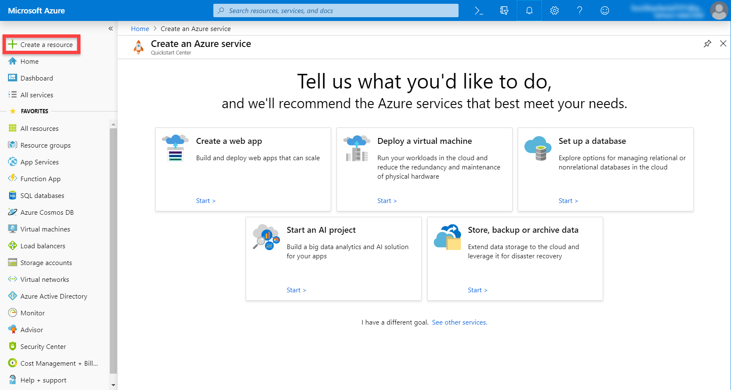Open Directory and subscription filter icon
The image size is (731, 390).
(x=504, y=10)
